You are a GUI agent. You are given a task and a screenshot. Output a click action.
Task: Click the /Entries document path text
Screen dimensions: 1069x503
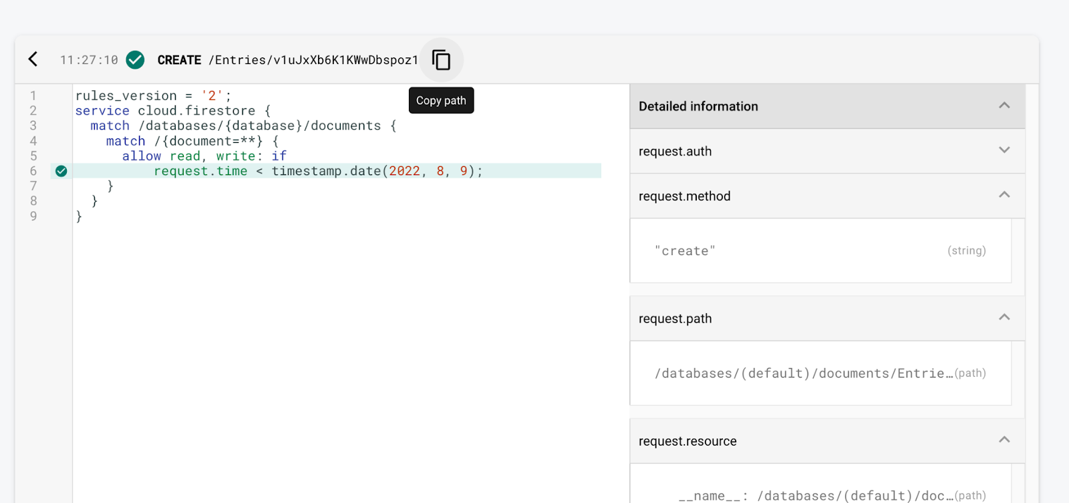pyautogui.click(x=313, y=60)
